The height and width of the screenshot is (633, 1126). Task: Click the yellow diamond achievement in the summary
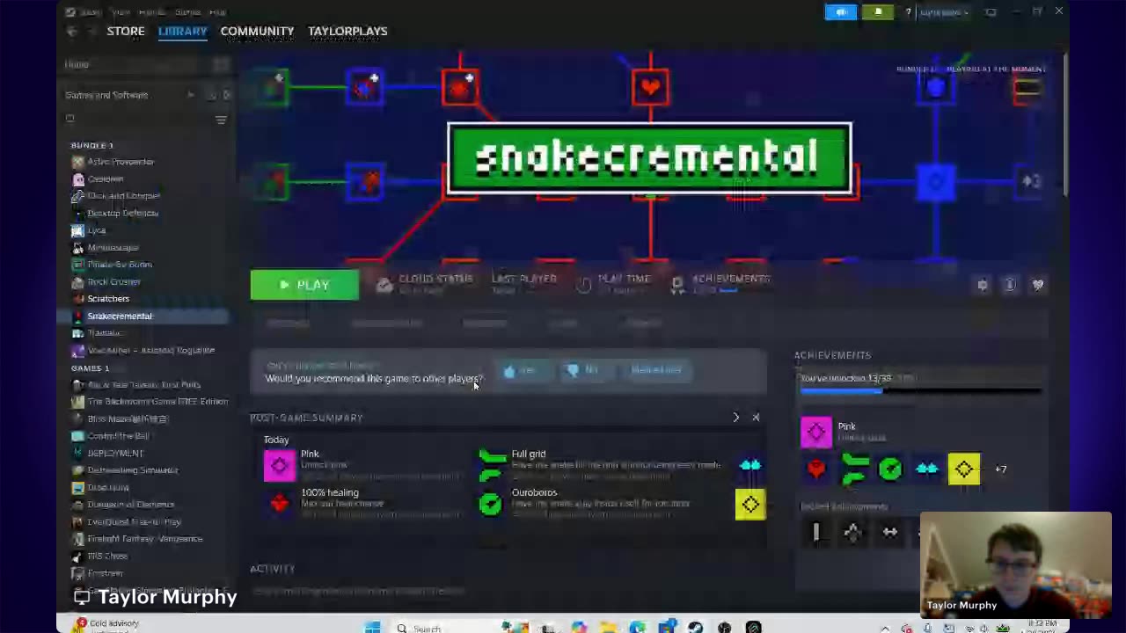point(750,504)
